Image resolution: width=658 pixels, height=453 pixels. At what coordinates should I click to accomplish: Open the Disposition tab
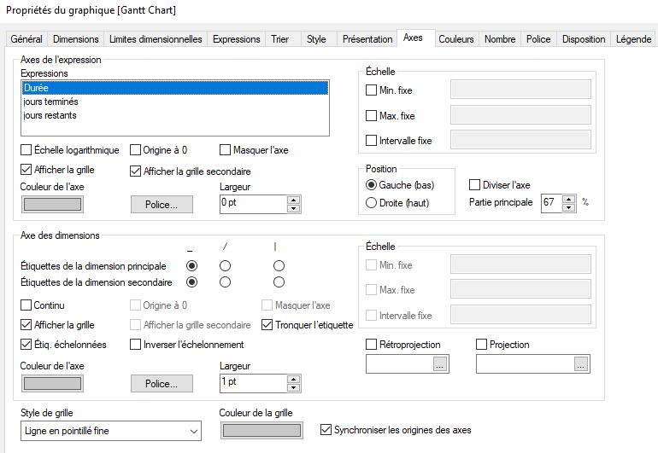tap(584, 39)
